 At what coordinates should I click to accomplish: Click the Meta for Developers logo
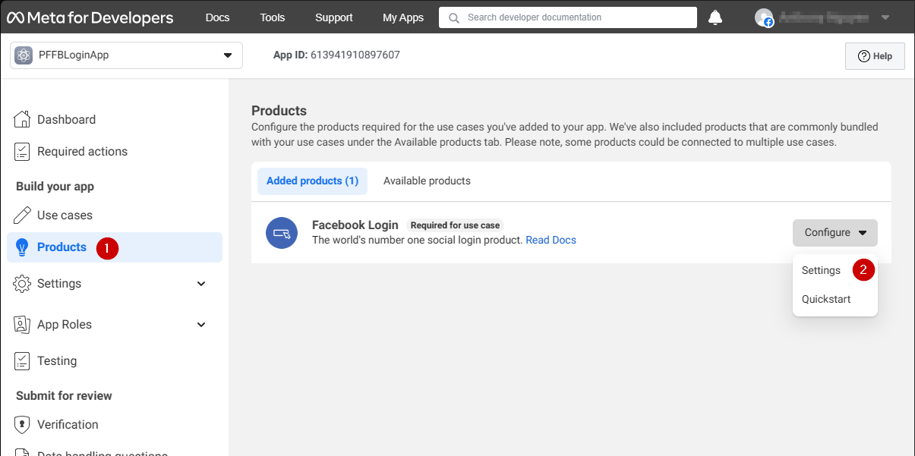point(90,17)
